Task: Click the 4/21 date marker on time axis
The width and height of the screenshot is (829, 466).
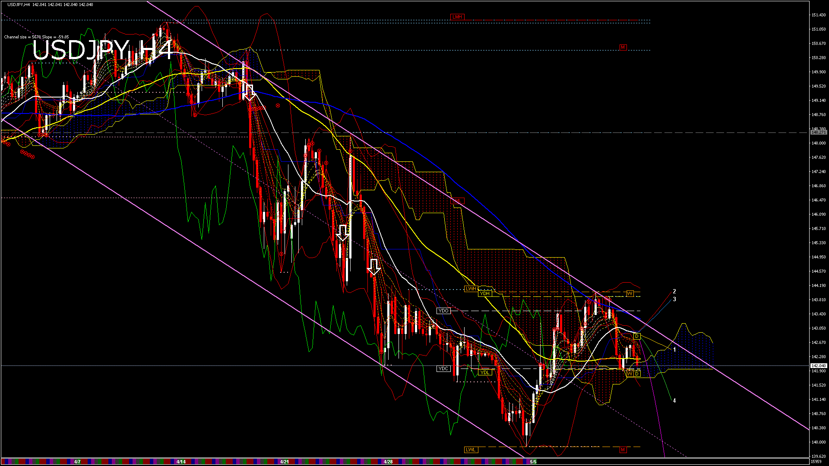Action: coord(284,462)
